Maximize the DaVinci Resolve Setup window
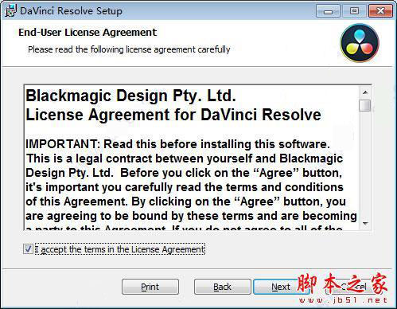 (x=354, y=11)
